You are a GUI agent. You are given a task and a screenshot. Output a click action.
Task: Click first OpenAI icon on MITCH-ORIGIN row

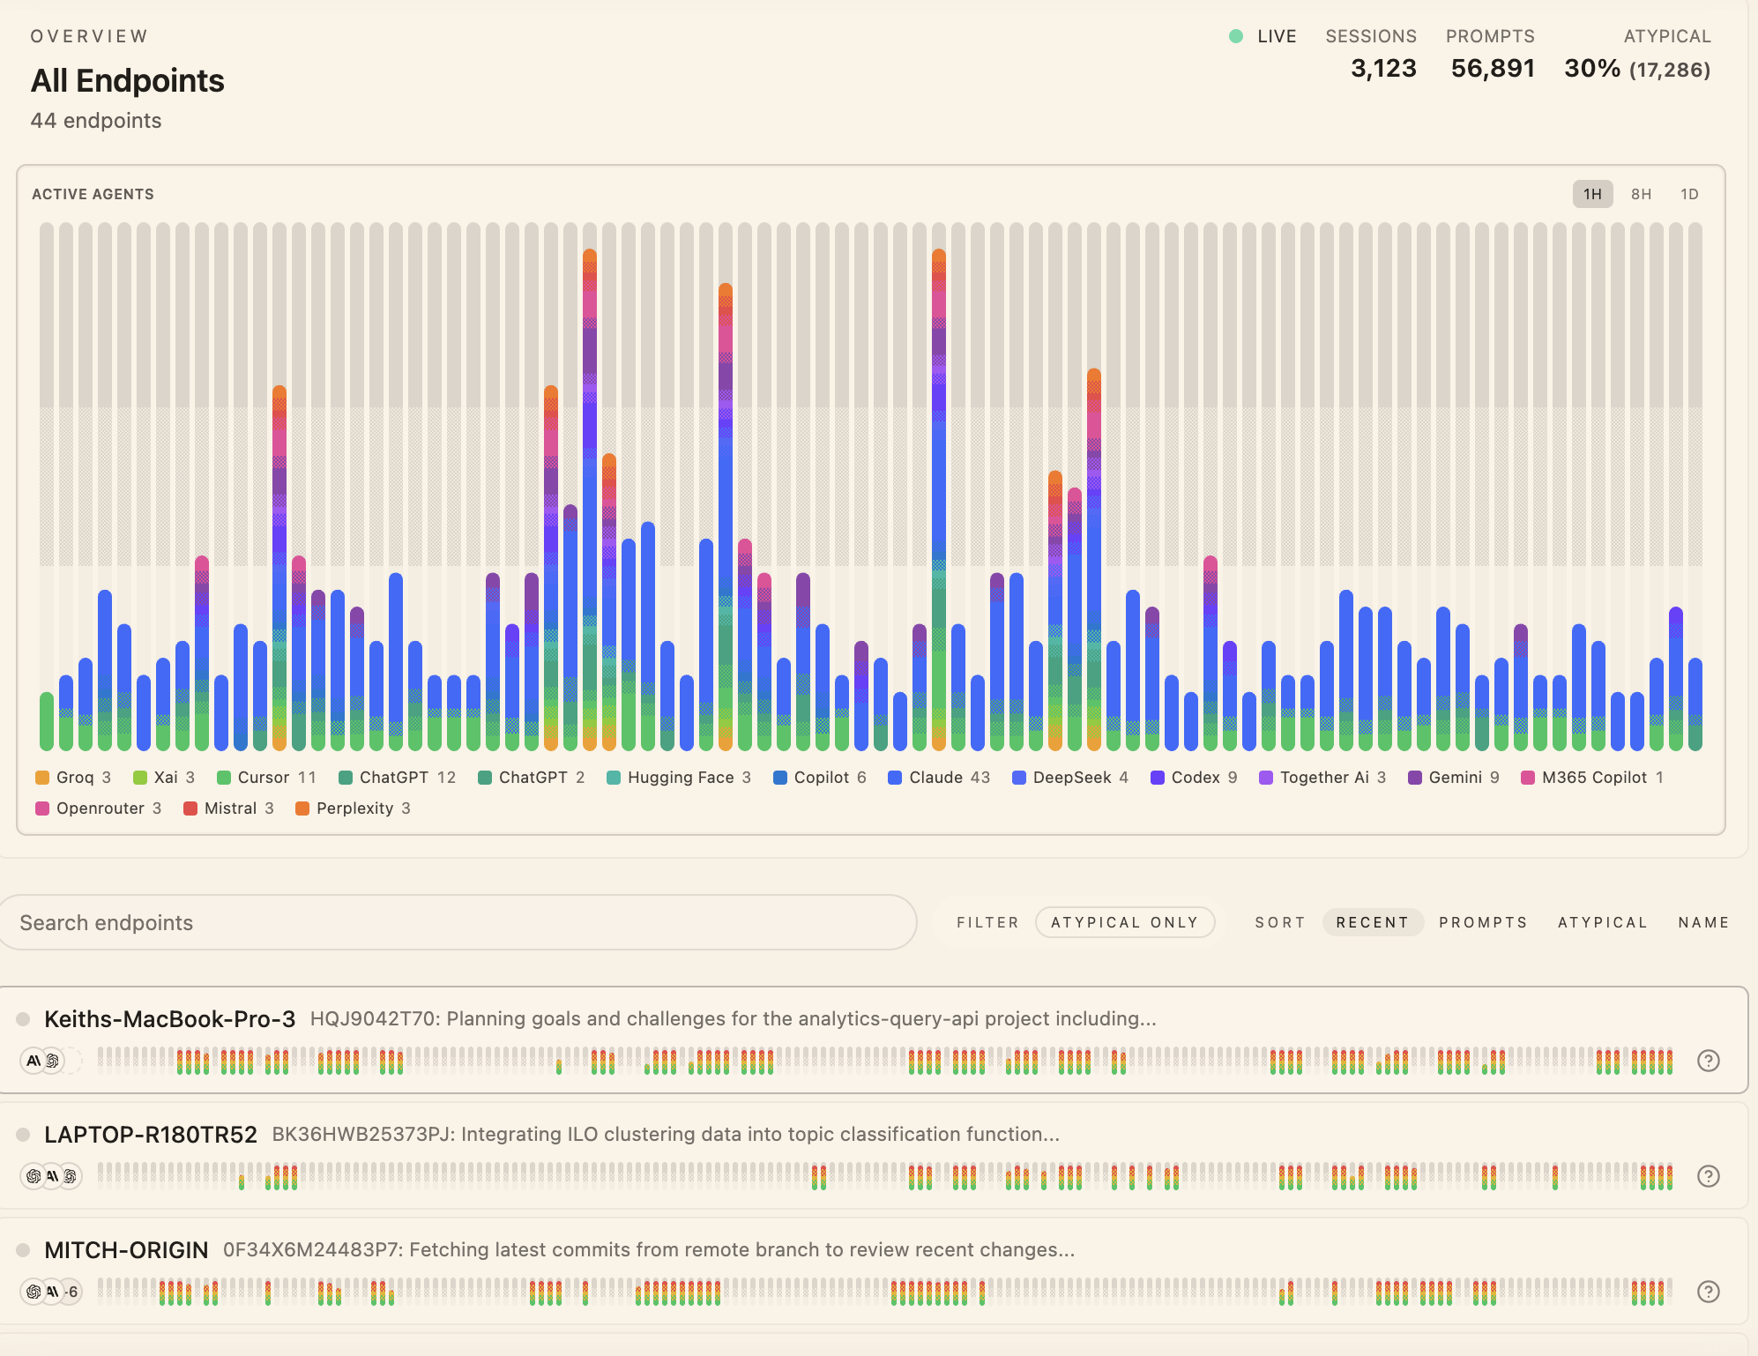tap(34, 1292)
